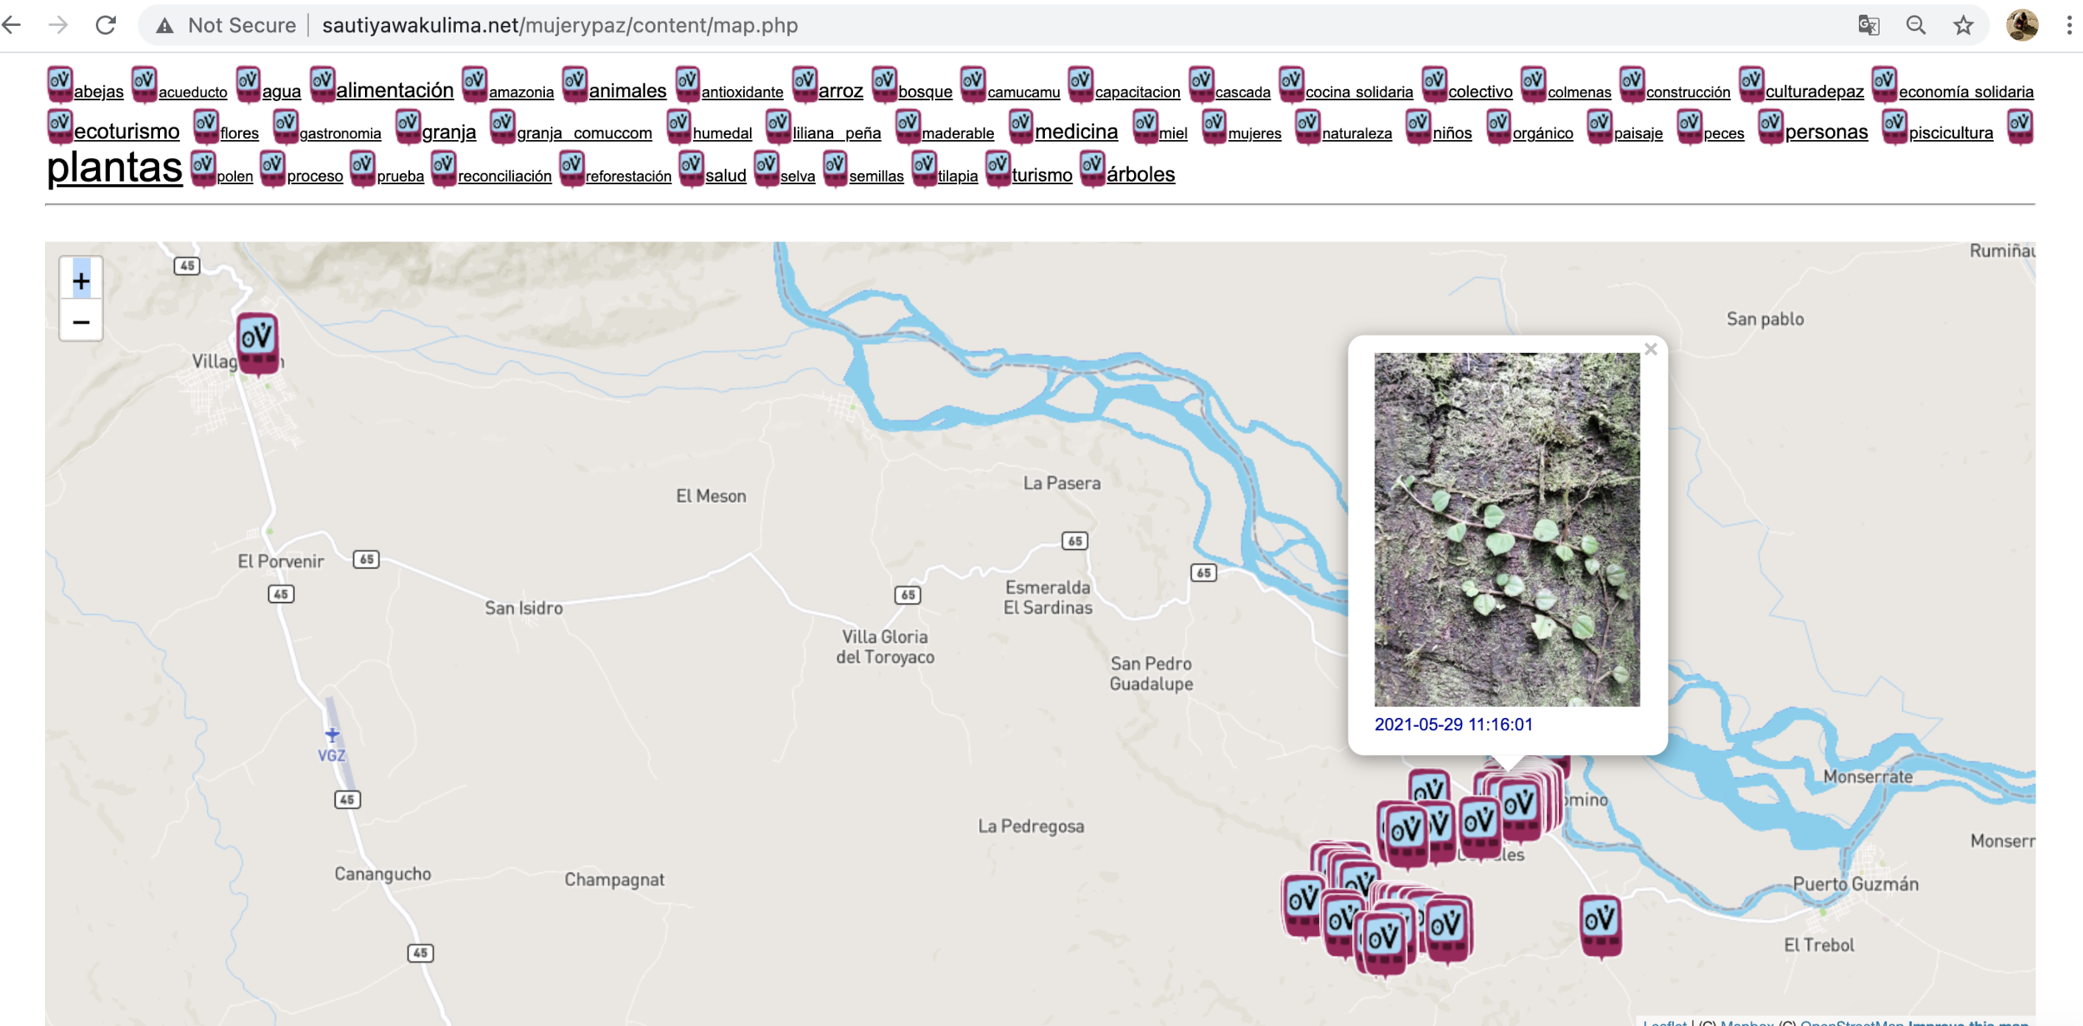
Task: Select the ecoturismo tag link
Action: coord(127,132)
